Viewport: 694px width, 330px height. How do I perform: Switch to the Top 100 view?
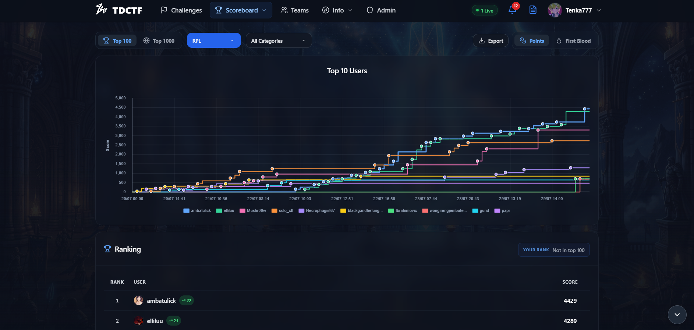[117, 40]
